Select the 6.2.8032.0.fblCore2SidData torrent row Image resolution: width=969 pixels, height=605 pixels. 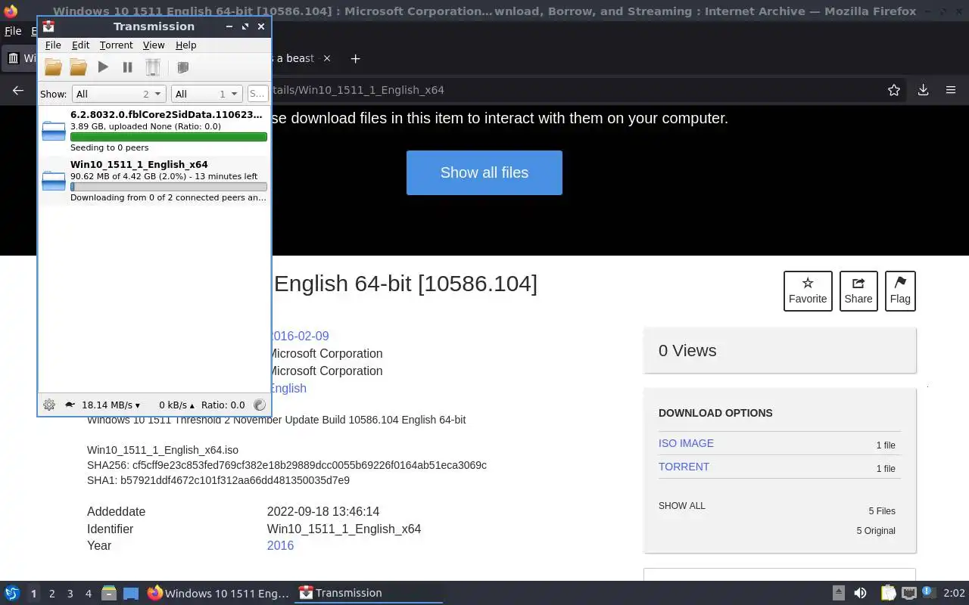point(154,131)
